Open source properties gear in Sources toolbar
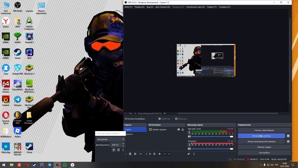Viewport: 298px width, 168px height. [159, 154]
